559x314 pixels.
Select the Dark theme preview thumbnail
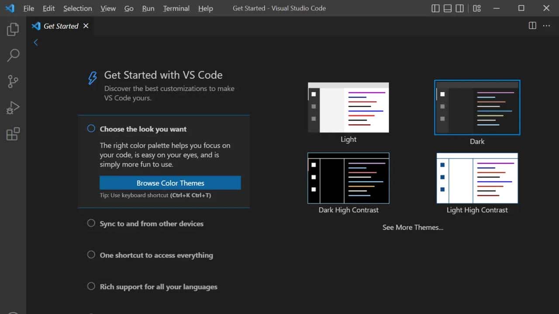click(x=477, y=107)
